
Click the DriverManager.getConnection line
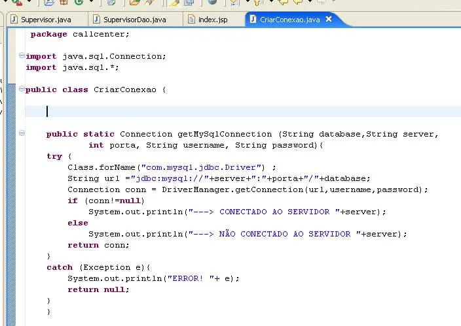(x=248, y=190)
